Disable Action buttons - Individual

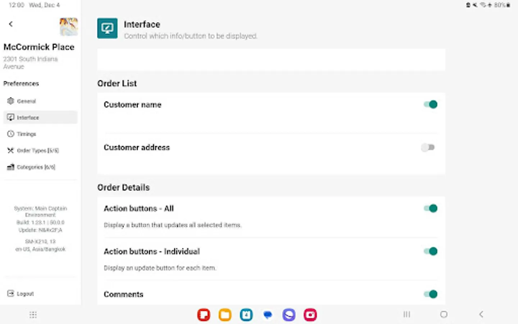coord(430,251)
